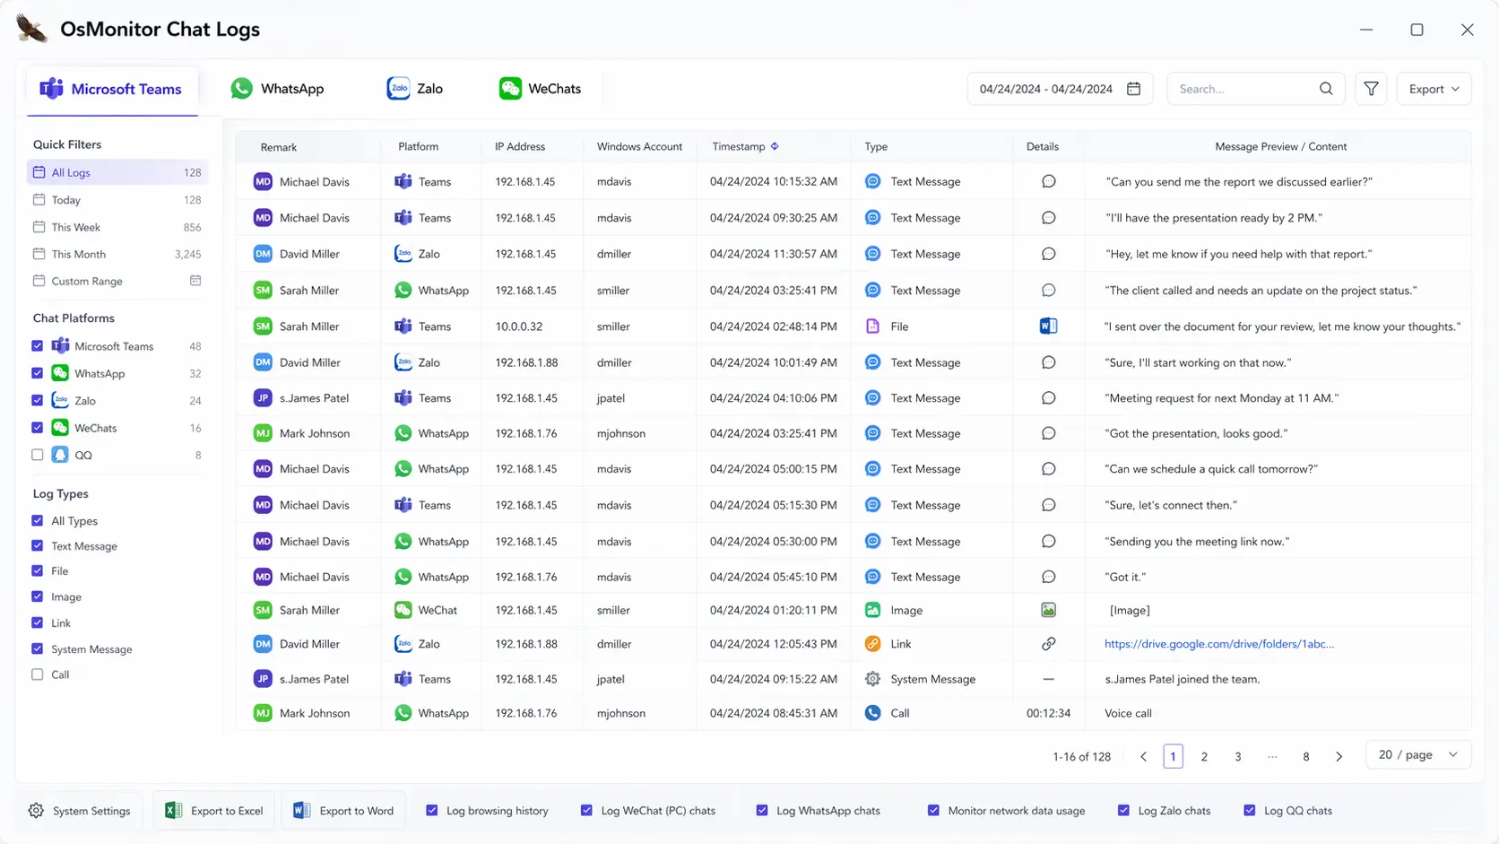Click the search magnifier icon
The image size is (1499, 844).
[1326, 89]
